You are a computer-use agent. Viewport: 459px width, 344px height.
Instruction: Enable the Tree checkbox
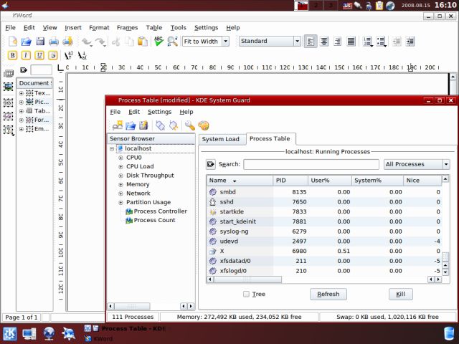click(246, 294)
